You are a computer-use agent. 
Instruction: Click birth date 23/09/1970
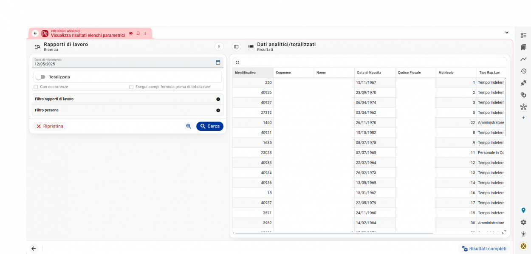[x=375, y=93]
